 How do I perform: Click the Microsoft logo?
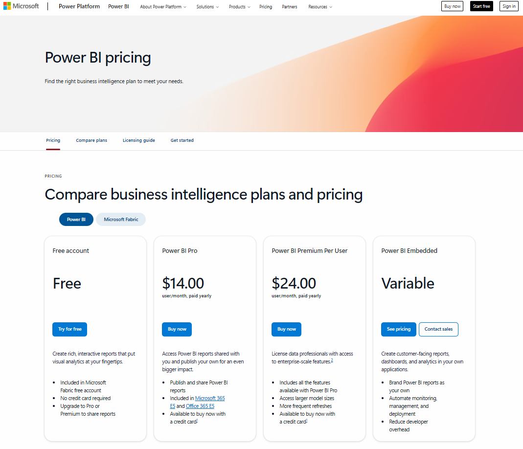tap(21, 5)
